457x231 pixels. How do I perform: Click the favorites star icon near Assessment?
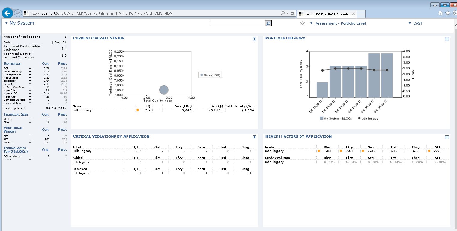[303, 23]
